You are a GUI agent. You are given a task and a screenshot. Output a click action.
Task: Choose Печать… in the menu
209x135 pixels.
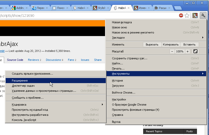156,69
